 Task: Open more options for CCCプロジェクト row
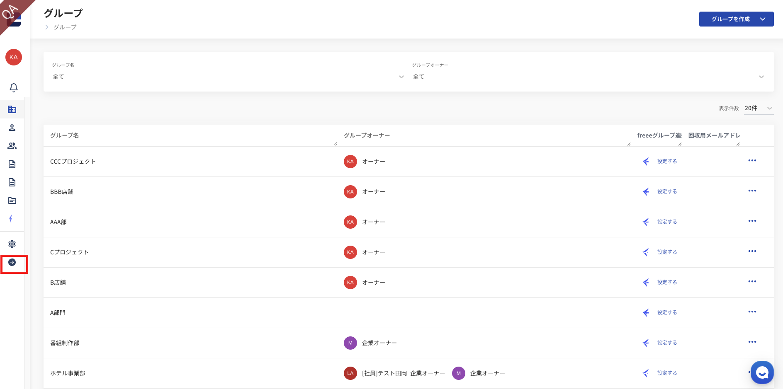(752, 161)
